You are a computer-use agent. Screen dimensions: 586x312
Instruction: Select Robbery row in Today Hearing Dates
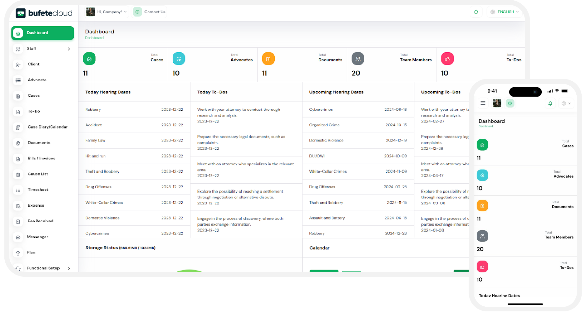click(x=134, y=110)
